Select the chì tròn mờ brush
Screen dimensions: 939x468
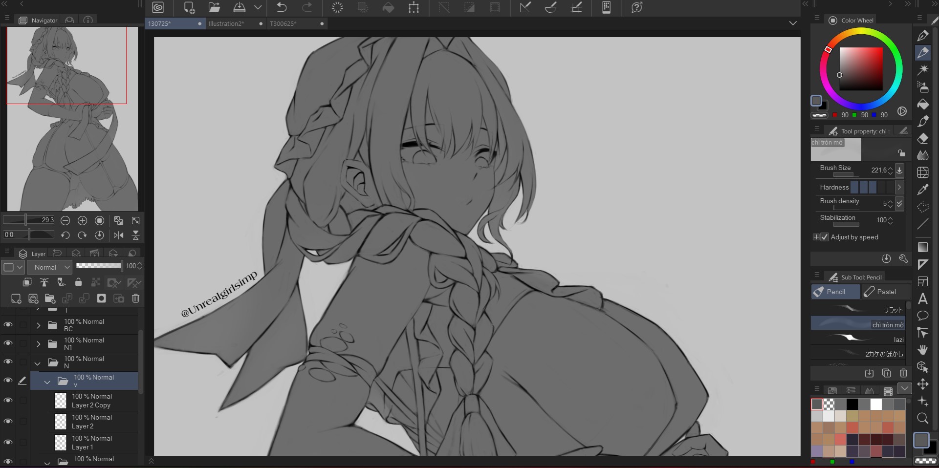pos(858,324)
